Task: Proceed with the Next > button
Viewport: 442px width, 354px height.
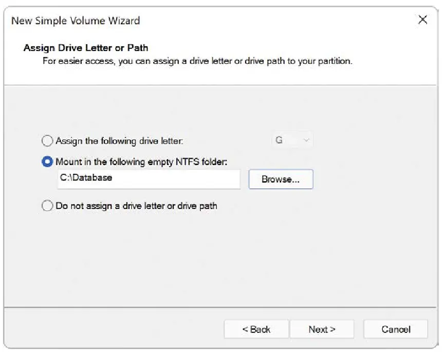Action: [322, 329]
